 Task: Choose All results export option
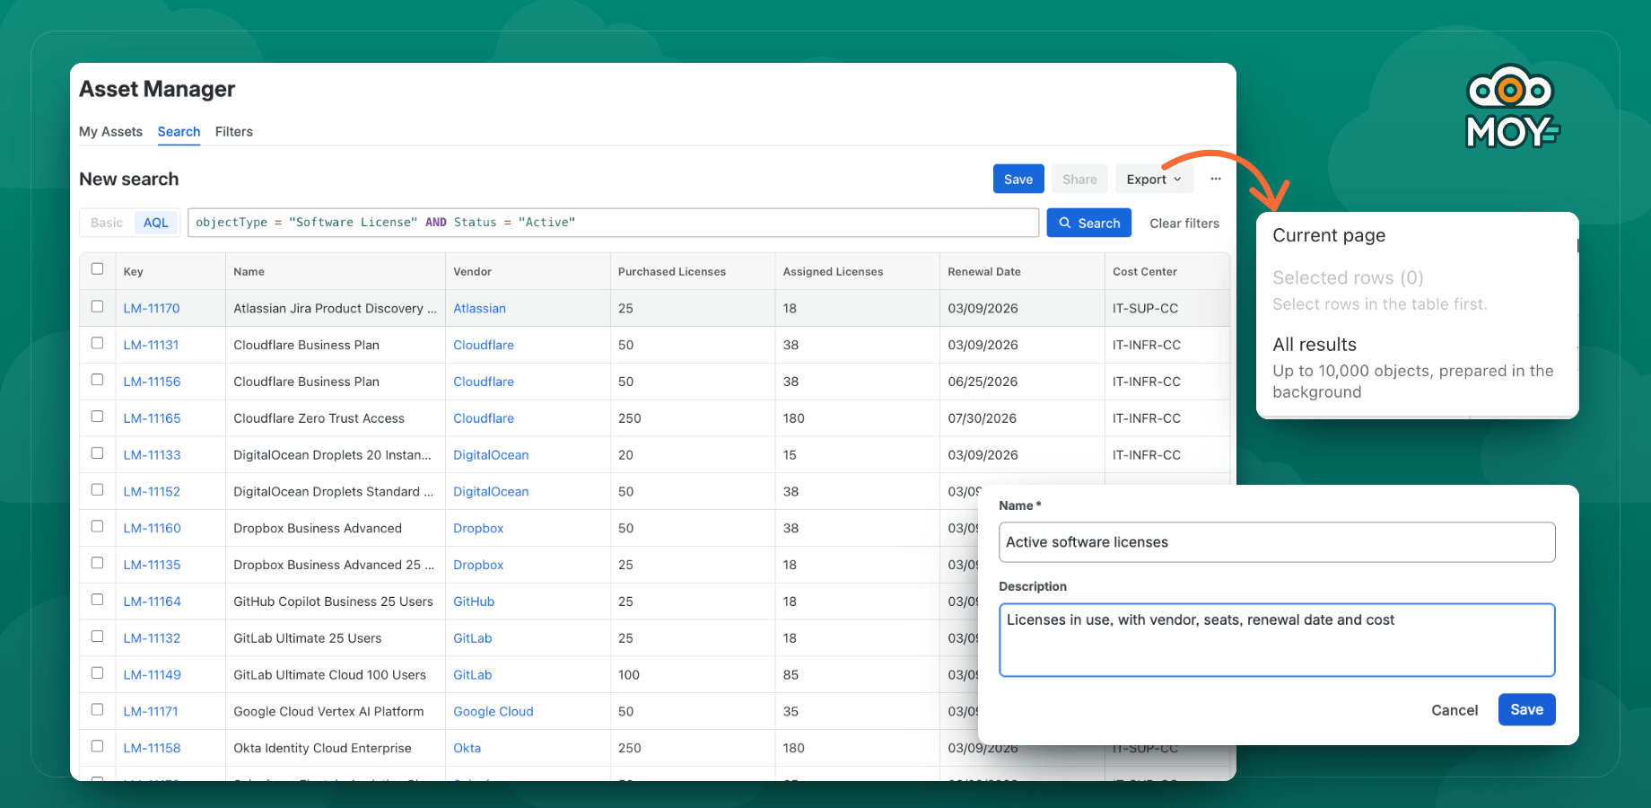point(1416,368)
